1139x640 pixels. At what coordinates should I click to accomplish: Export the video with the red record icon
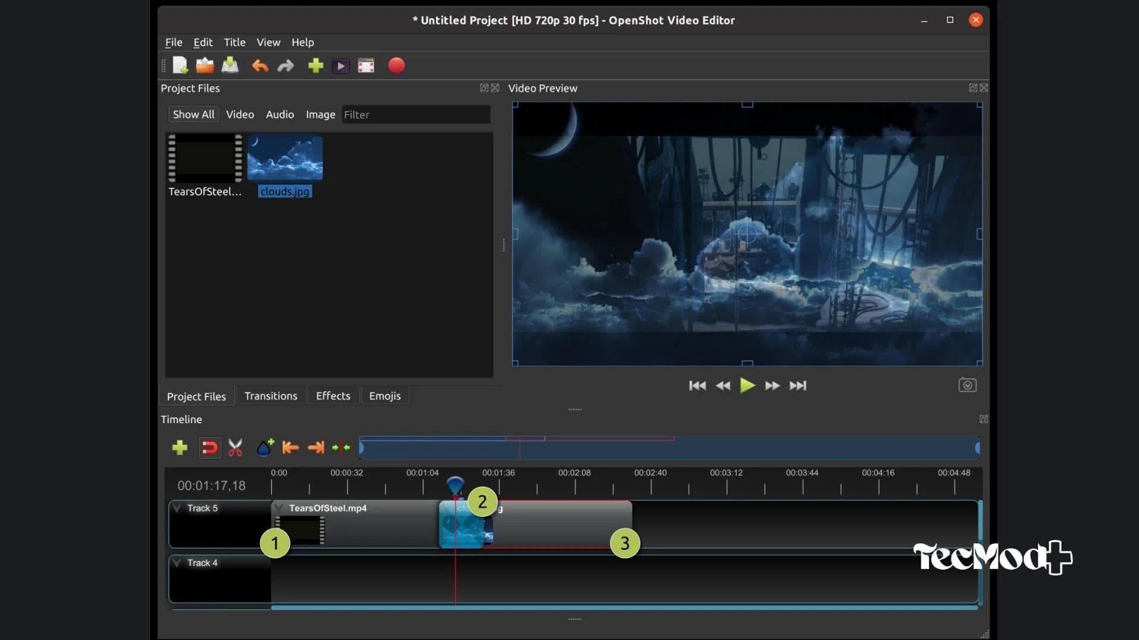(x=396, y=65)
